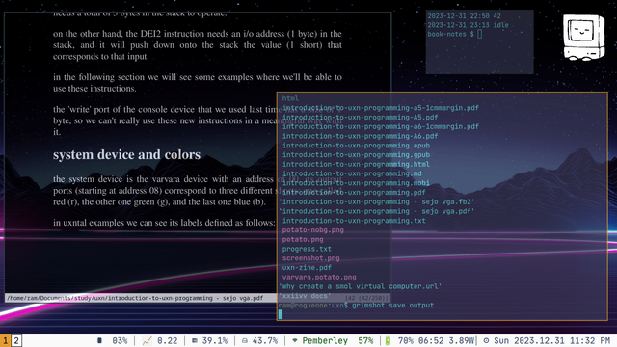Click introduction-to-uxn-programming.pdf in terminal
617x347 pixels.
point(354,193)
